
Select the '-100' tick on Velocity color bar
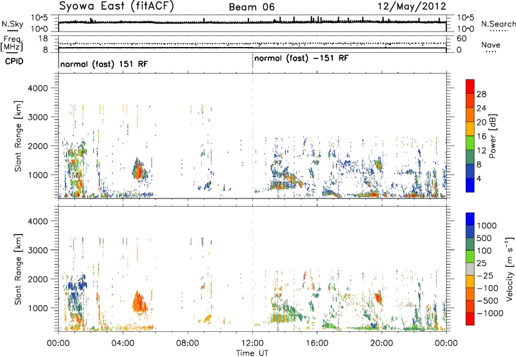point(487,288)
